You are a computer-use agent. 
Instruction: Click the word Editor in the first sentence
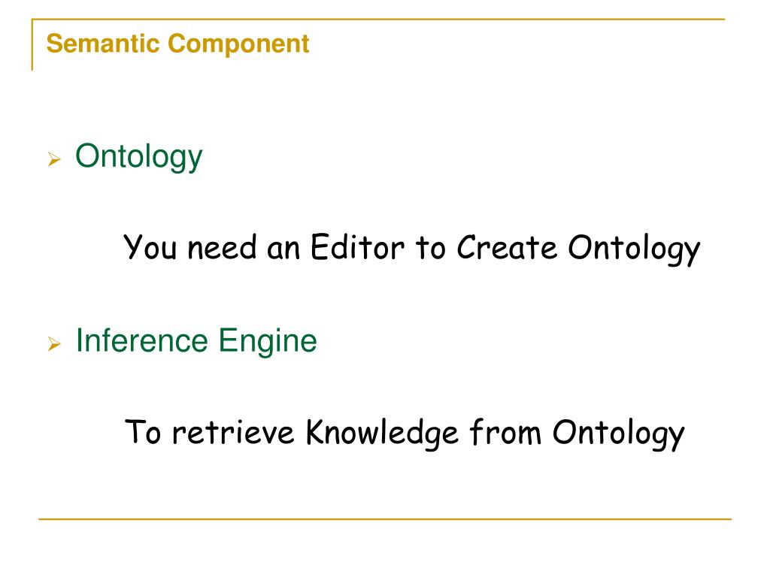tap(357, 246)
